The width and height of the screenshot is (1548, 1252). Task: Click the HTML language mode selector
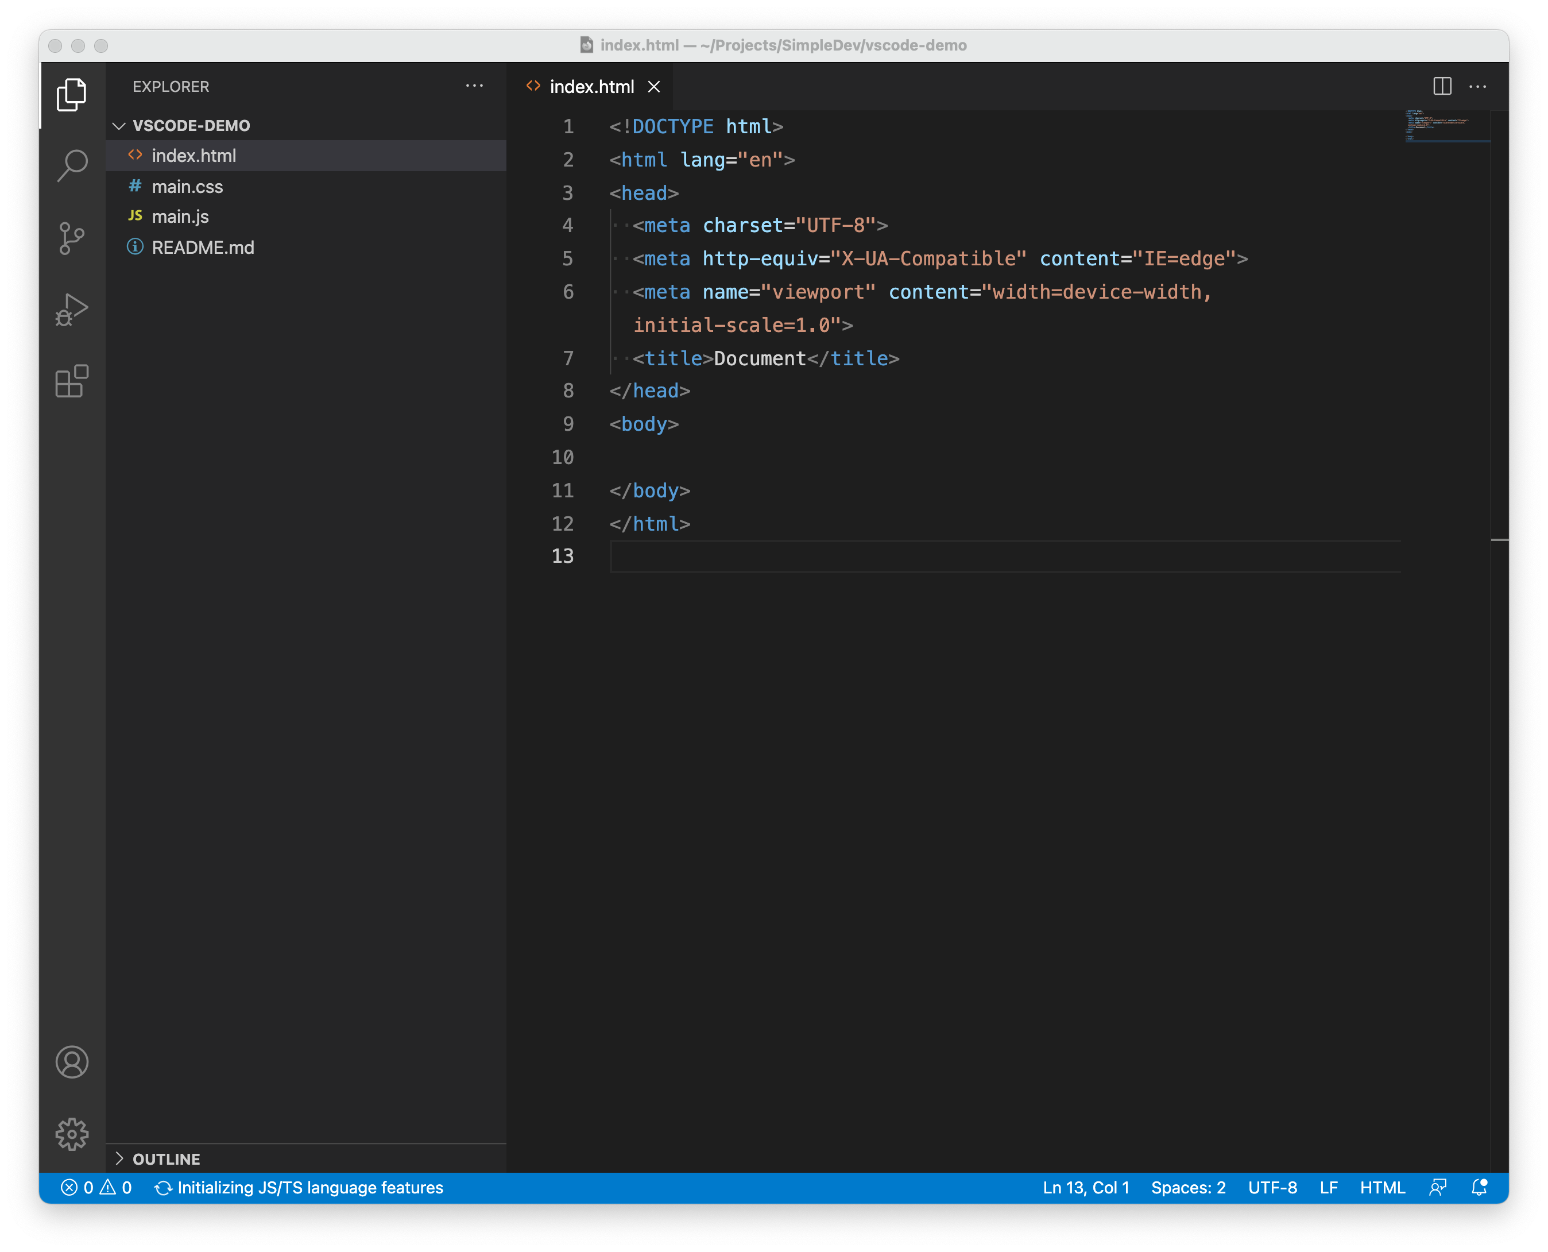click(1382, 1187)
